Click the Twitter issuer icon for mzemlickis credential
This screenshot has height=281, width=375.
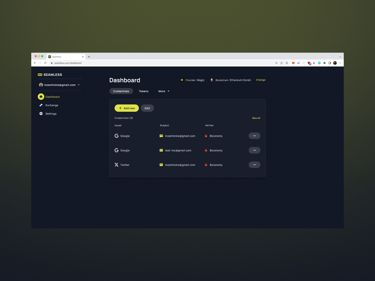(117, 165)
